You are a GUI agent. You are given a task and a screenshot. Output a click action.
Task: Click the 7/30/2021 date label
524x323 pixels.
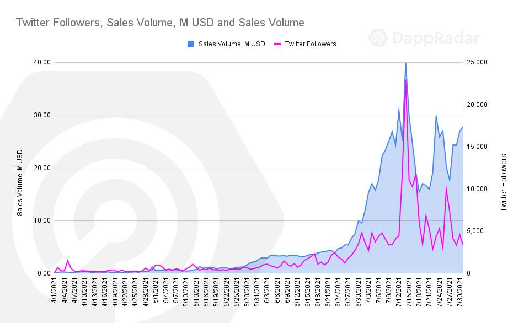coord(463,292)
